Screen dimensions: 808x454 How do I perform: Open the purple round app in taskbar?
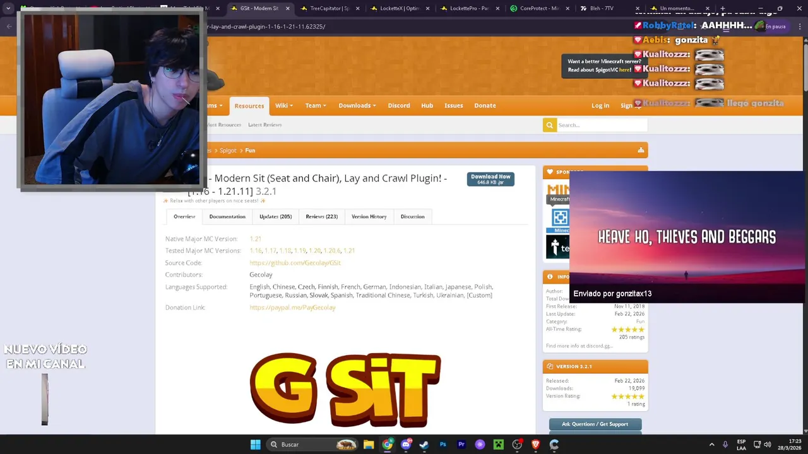[480, 445]
